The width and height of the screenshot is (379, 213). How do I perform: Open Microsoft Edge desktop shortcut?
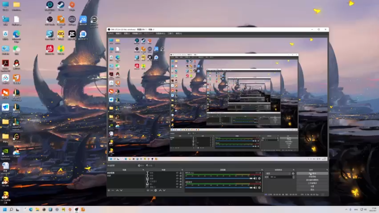(x=17, y=37)
